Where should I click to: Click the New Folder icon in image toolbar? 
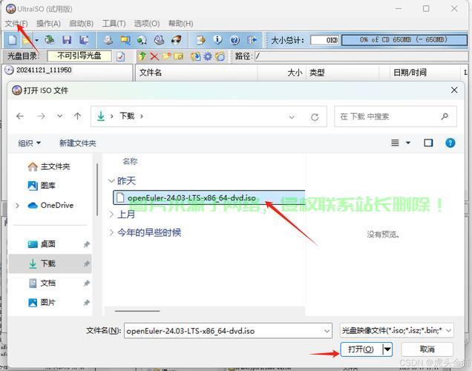pyautogui.click(x=166, y=56)
